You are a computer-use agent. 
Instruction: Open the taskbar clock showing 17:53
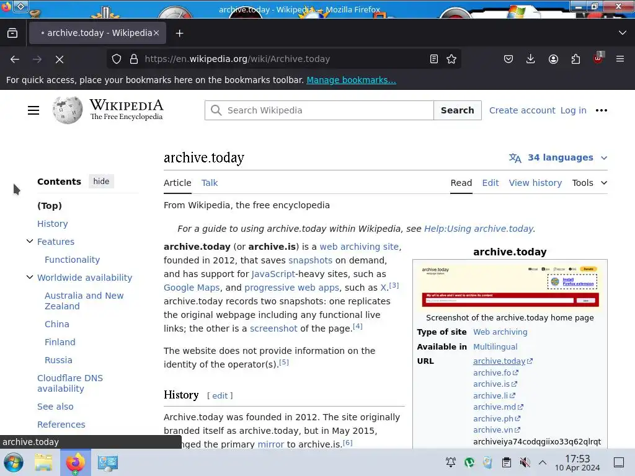pos(577,462)
